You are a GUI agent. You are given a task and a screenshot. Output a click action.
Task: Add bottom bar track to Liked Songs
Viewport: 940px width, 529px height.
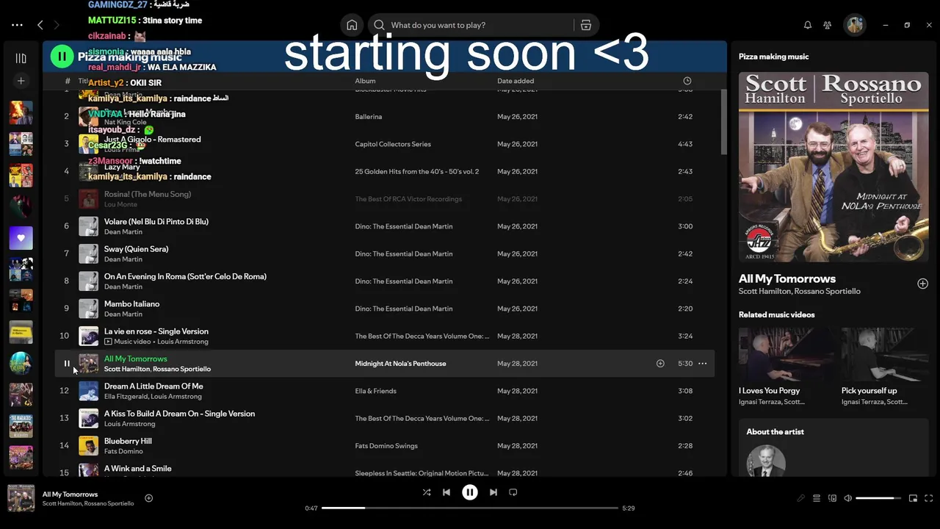148,498
